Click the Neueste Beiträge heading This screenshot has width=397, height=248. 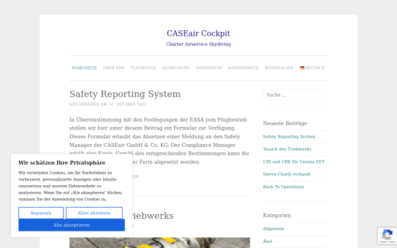[x=285, y=124]
